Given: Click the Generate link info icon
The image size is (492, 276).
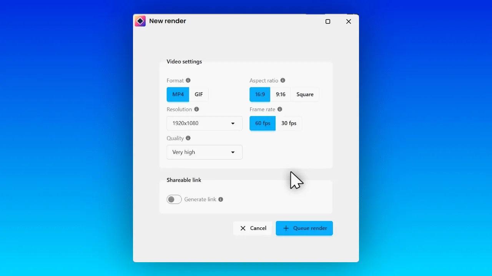Looking at the screenshot, I should [221, 199].
